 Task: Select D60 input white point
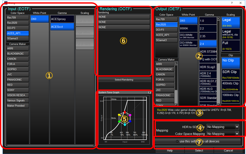(40, 19)
